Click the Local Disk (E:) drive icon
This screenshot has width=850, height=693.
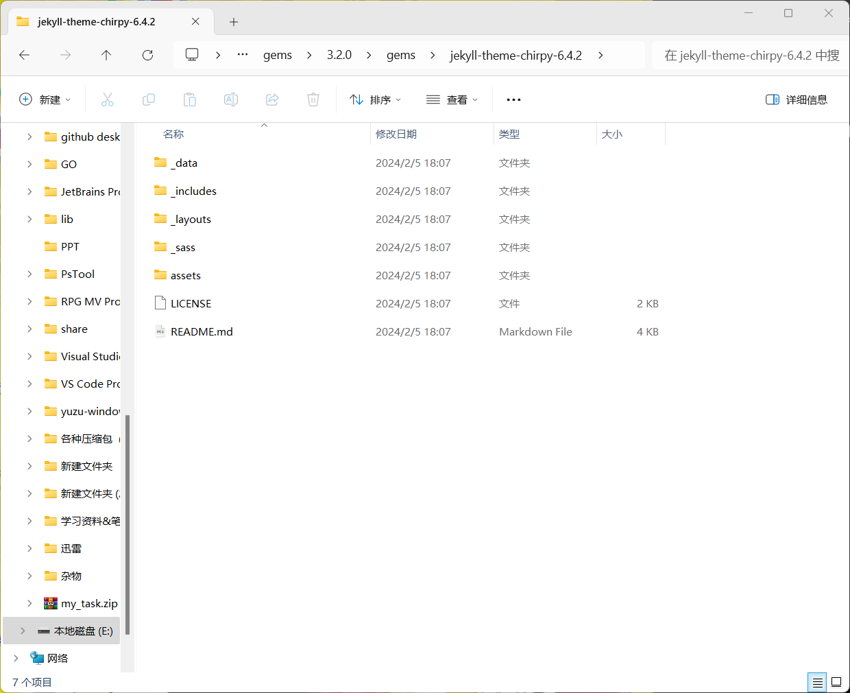coord(44,631)
